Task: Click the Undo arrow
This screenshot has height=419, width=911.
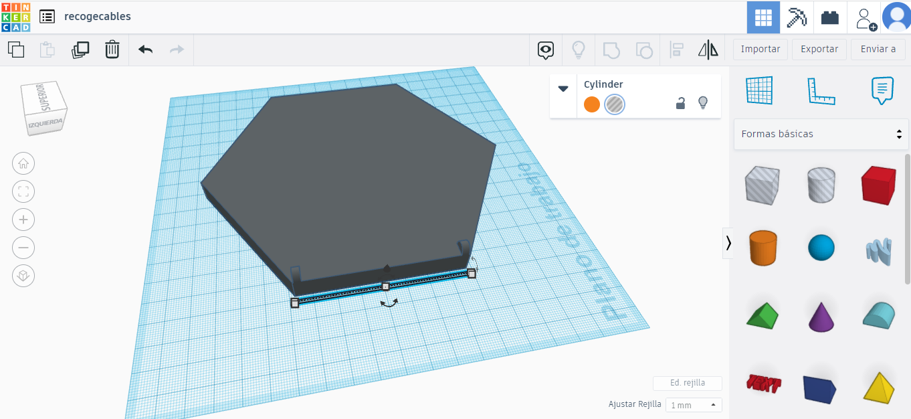Action: coord(145,50)
